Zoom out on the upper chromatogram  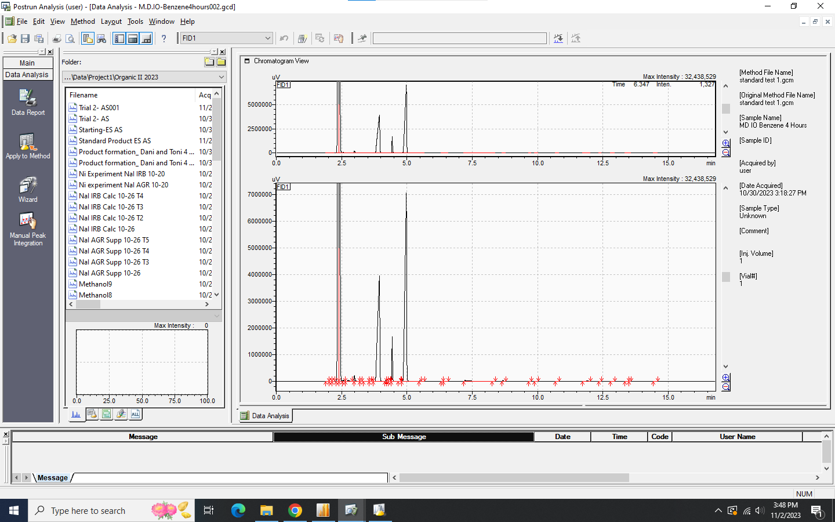[x=726, y=153]
